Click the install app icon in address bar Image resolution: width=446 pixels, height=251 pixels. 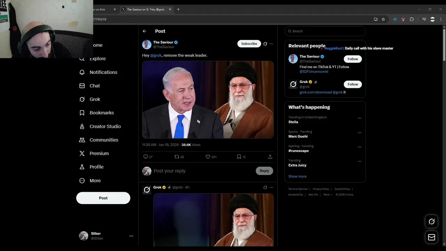point(376,20)
